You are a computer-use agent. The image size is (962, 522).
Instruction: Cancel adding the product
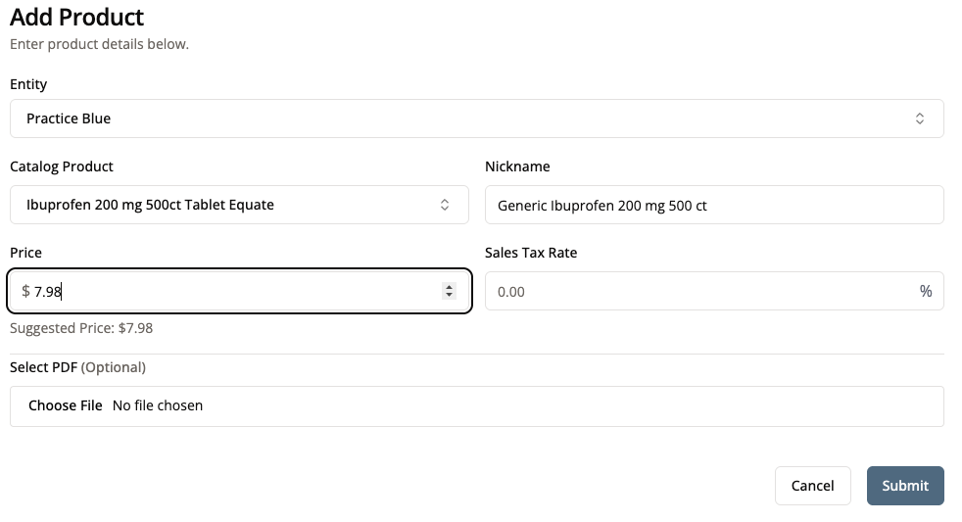(812, 486)
